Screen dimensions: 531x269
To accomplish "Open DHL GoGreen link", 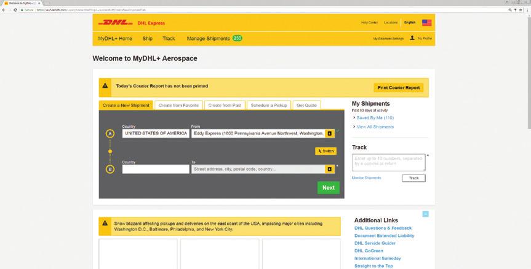I will coord(369,251).
